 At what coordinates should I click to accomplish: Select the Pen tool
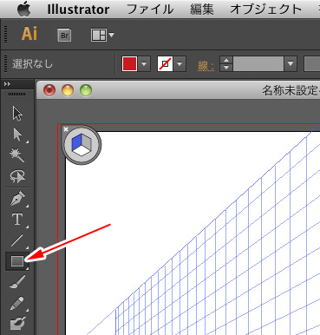17,198
